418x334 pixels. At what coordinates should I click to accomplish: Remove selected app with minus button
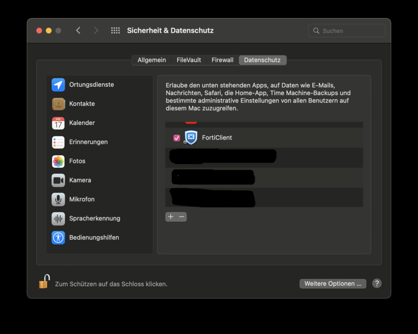[181, 217]
